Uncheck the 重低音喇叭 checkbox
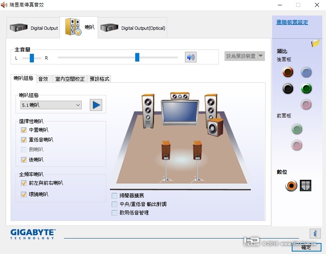The height and width of the screenshot is (254, 326). tap(24, 140)
